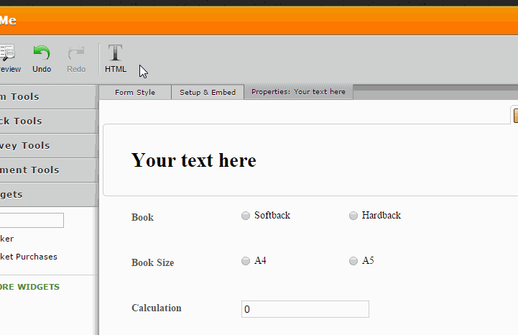The width and height of the screenshot is (518, 335).
Task: Click the green Undo arrow
Action: click(42, 53)
